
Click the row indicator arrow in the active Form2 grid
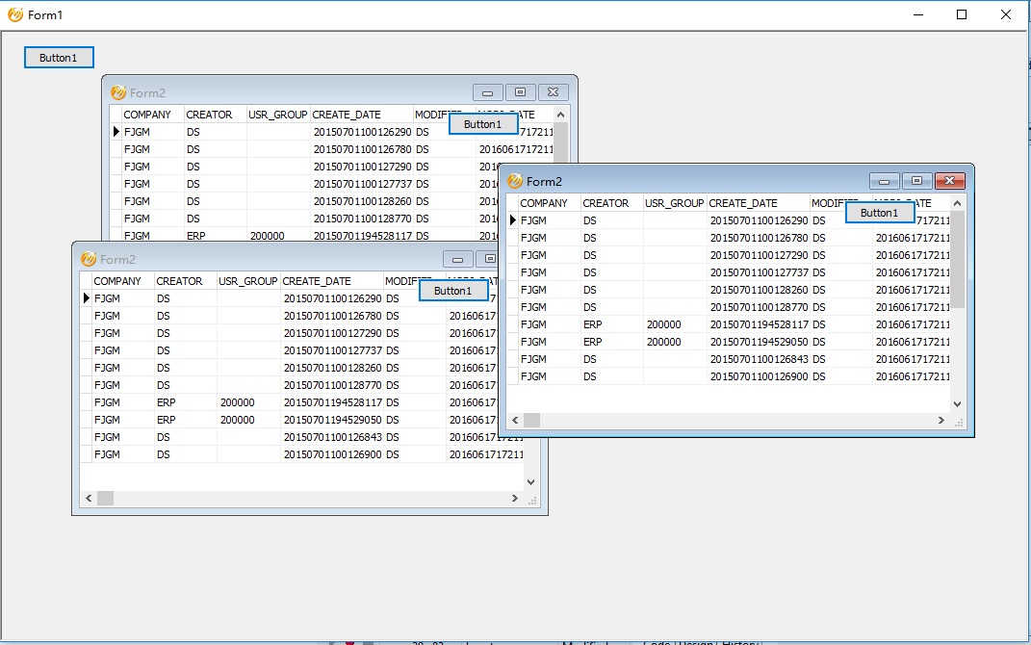click(x=513, y=220)
